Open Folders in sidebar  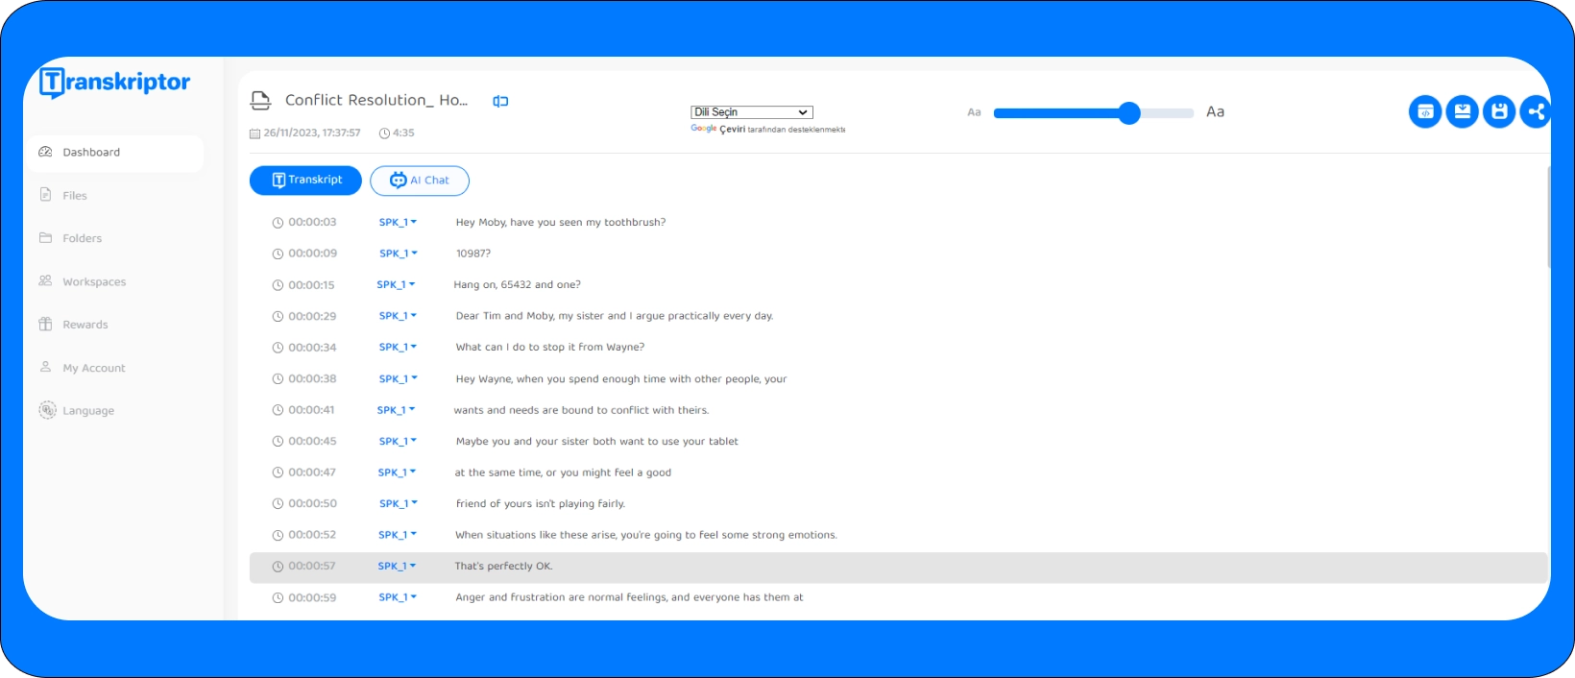click(70, 238)
